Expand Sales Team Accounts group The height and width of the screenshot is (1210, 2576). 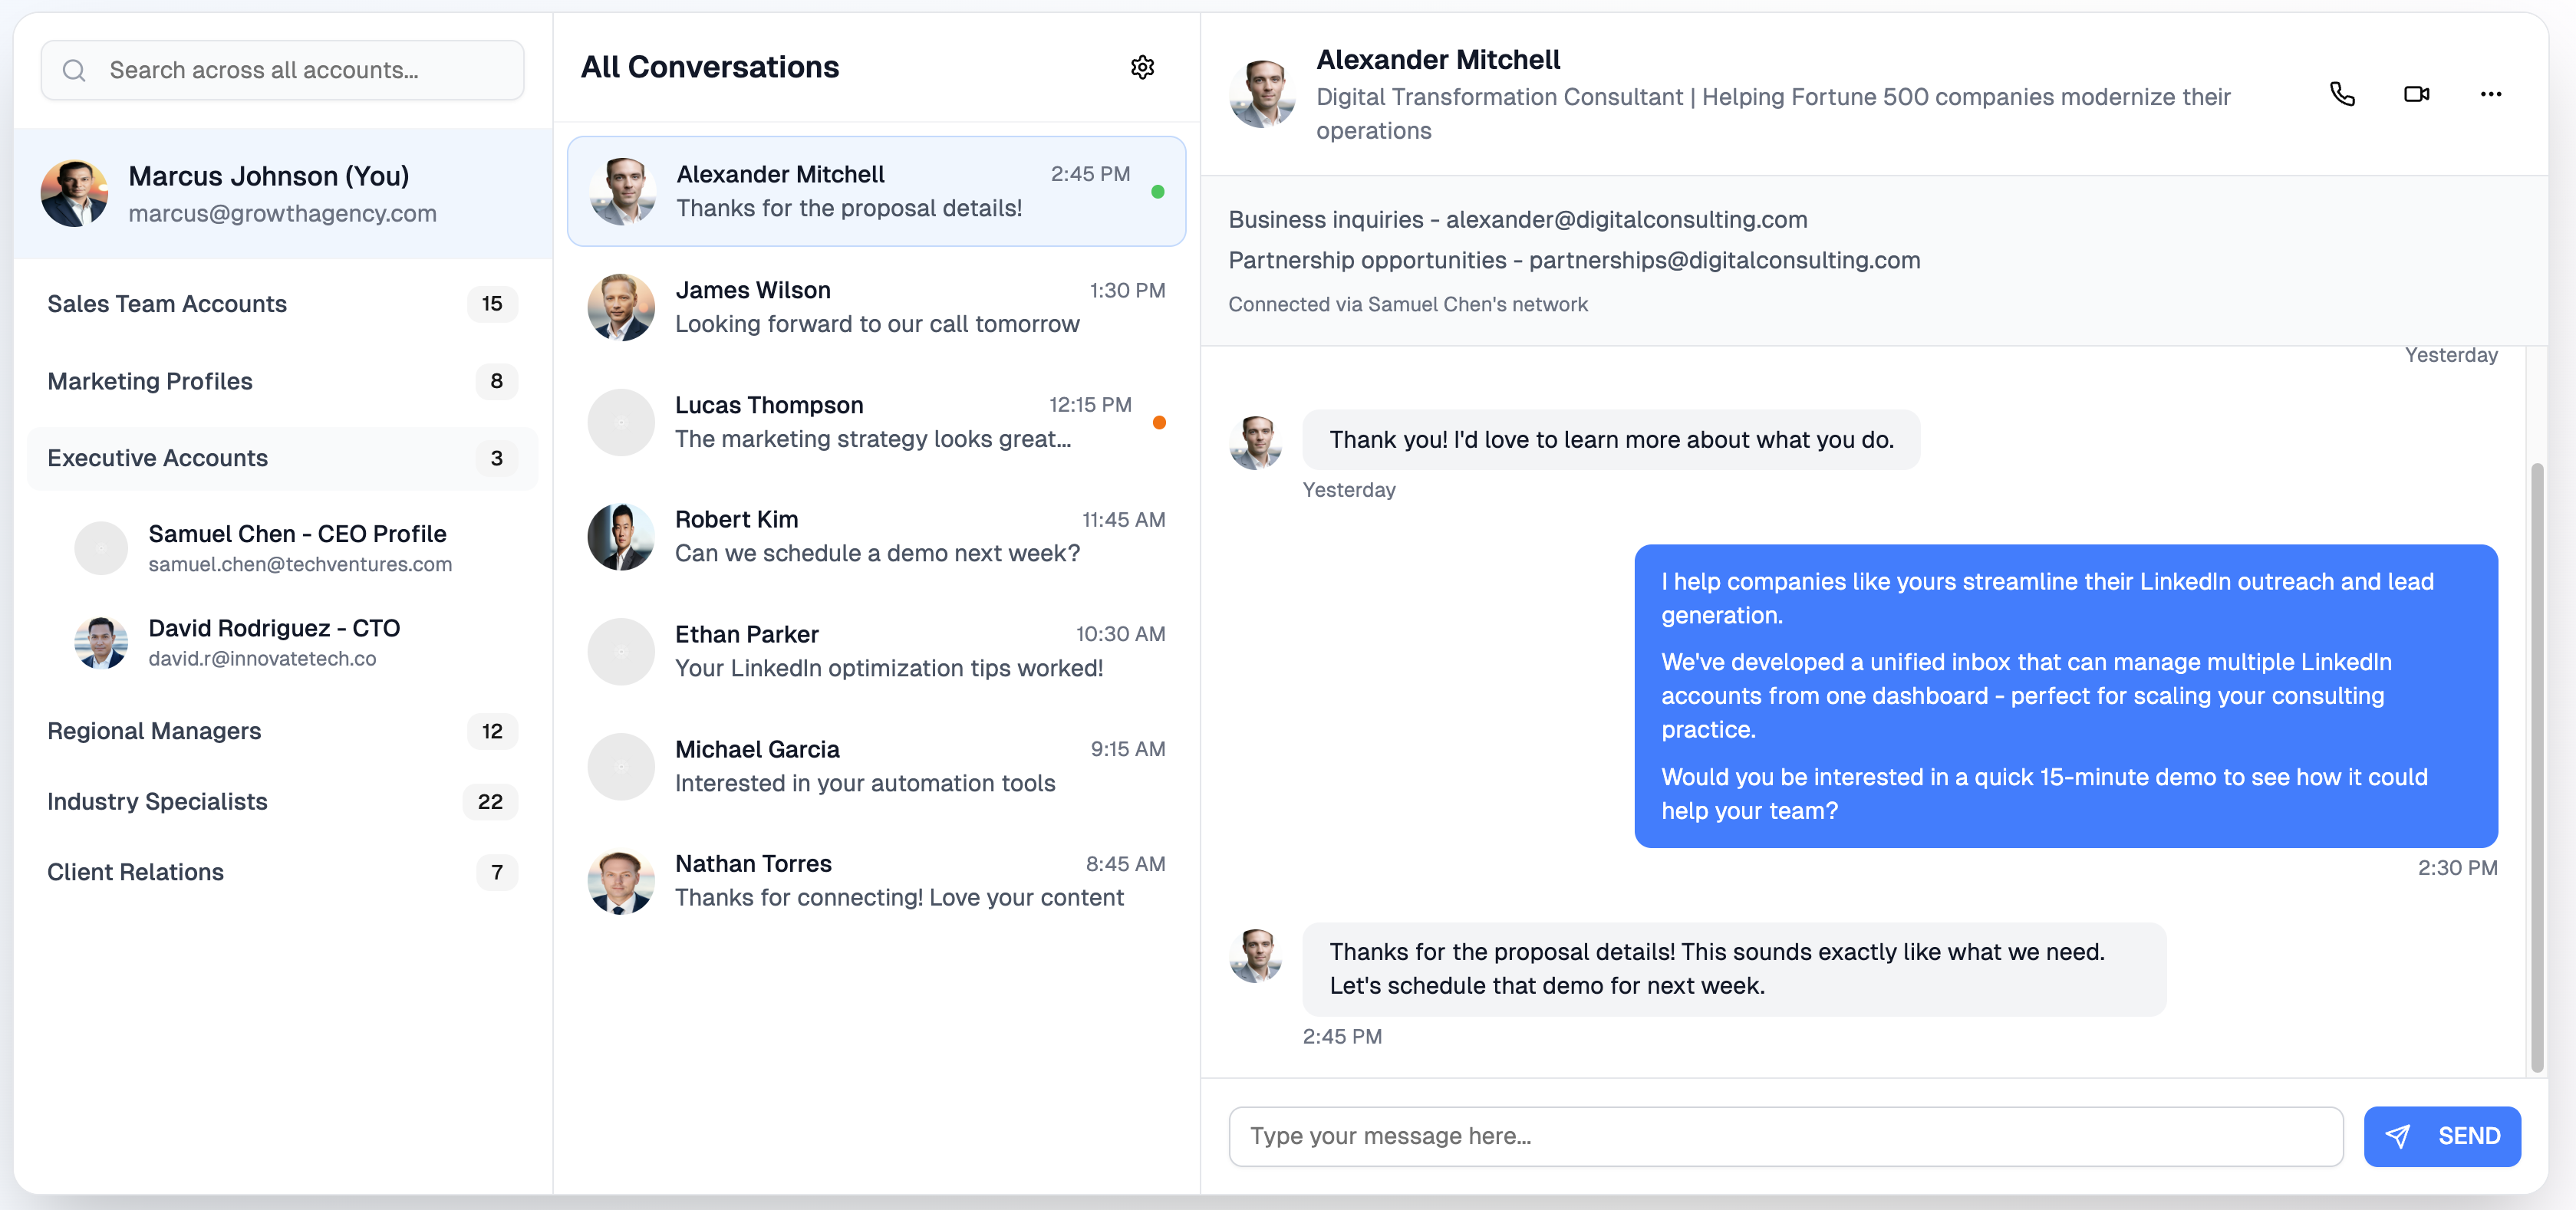pyautogui.click(x=282, y=304)
